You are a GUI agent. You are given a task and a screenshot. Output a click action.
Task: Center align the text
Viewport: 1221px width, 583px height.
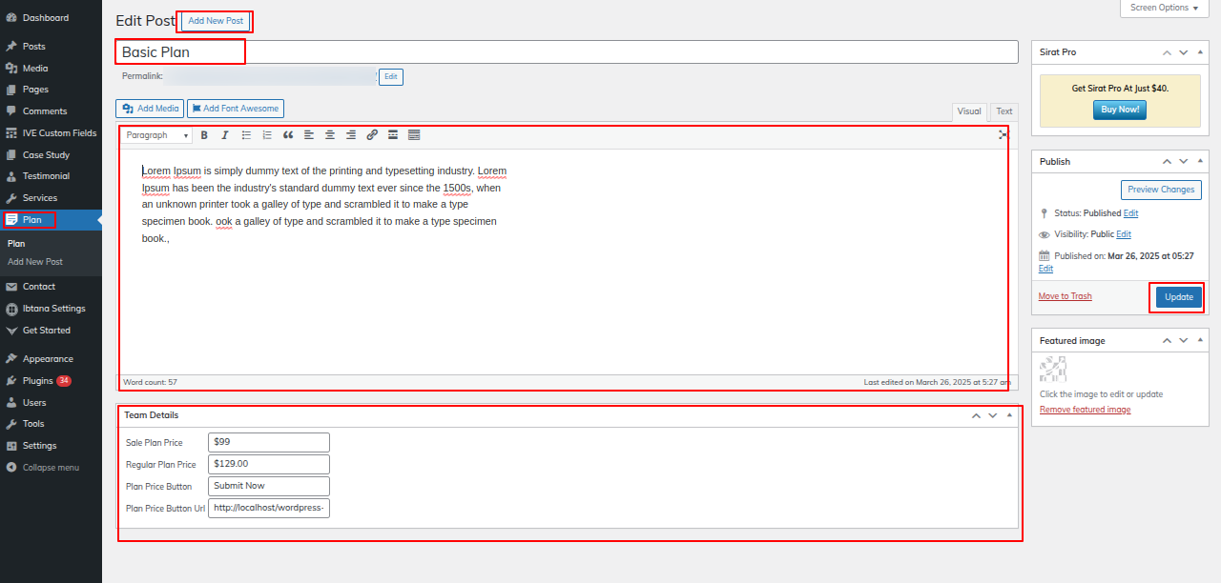(330, 135)
